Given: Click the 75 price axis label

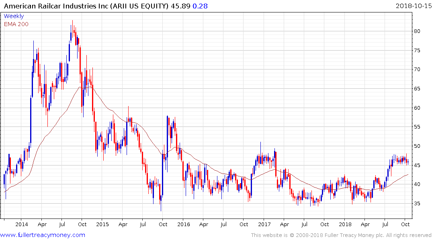Looking at the screenshot, I should [417, 50].
